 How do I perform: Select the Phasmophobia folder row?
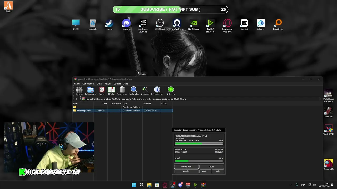coord(122,111)
